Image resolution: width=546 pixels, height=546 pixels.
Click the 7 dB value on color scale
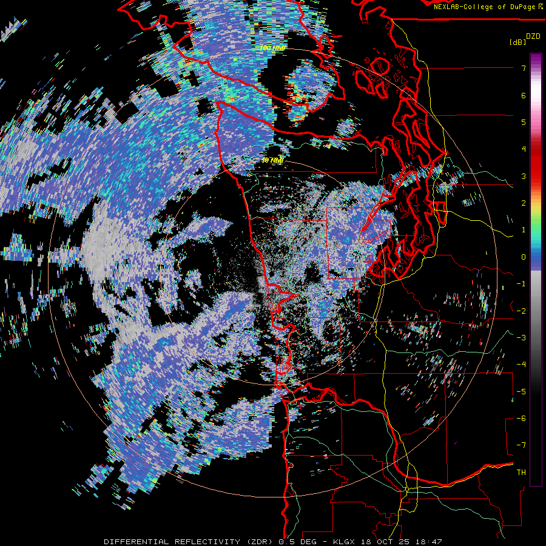pos(524,68)
